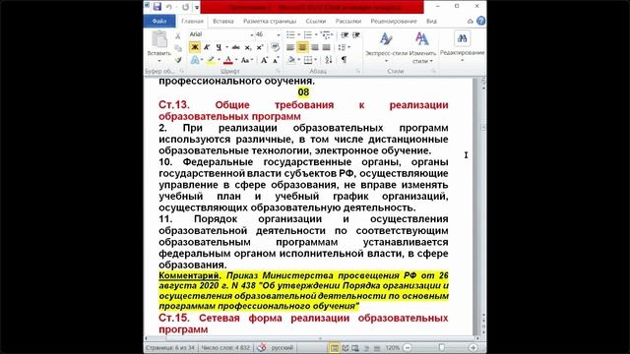Viewport: 630px width, 354px height.
Task: Open the Экспресс-стили gallery
Action: 386,47
